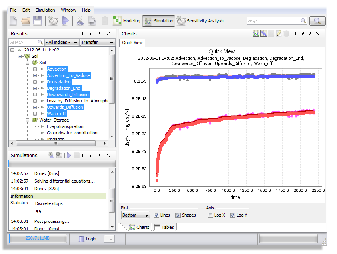
Task: Collapse the Water_Storage node
Action: [x=27, y=120]
